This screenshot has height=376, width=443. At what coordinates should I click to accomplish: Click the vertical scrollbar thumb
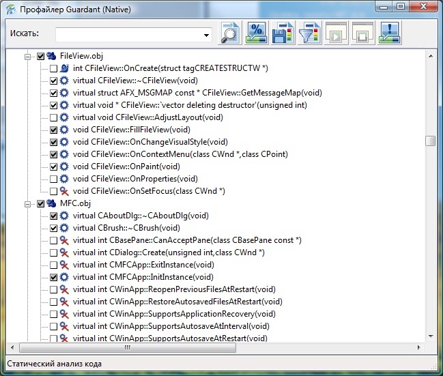pos(429,141)
